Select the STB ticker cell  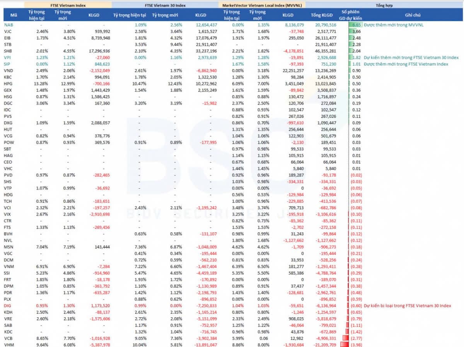coord(7,45)
